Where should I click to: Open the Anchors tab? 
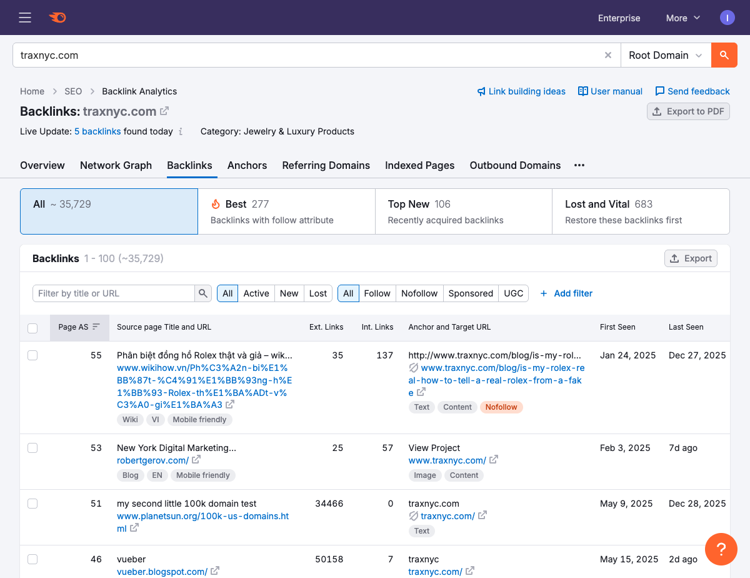[247, 165]
